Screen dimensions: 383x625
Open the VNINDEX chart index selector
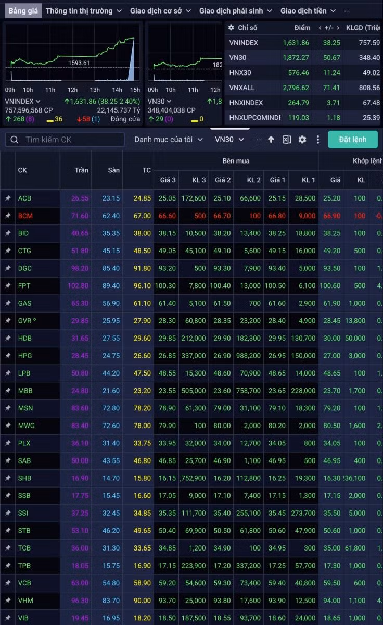coord(21,102)
